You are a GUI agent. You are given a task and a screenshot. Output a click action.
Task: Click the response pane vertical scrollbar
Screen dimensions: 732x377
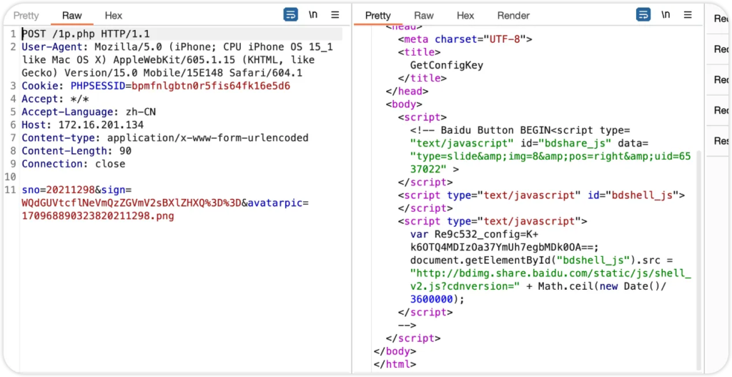tap(698, 259)
